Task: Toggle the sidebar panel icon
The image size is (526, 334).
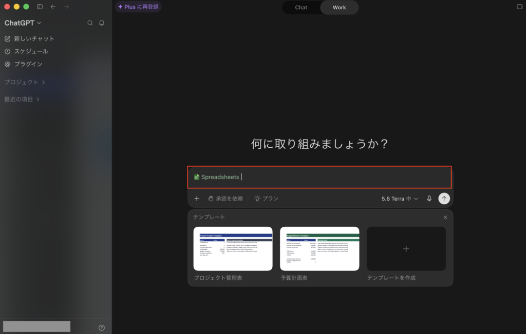Action: pos(40,7)
